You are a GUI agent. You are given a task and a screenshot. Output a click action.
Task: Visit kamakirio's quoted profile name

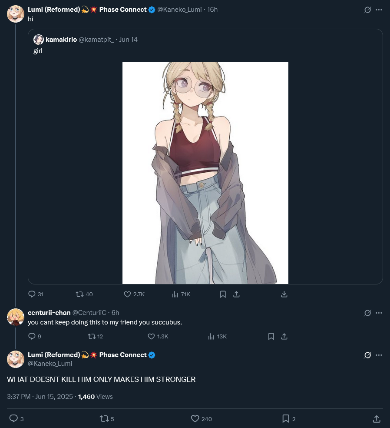(61, 40)
